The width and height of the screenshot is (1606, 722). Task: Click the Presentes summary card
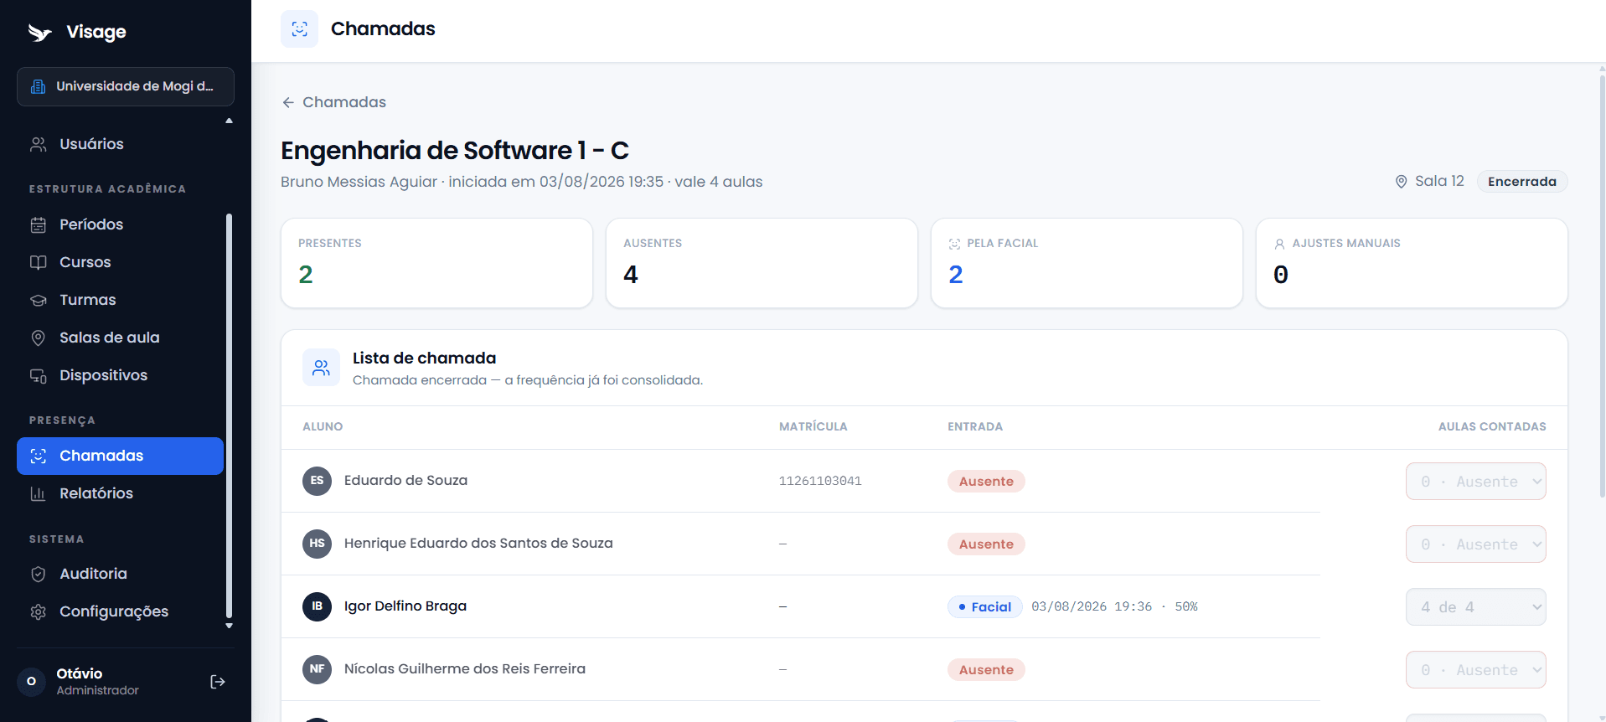pos(436,263)
